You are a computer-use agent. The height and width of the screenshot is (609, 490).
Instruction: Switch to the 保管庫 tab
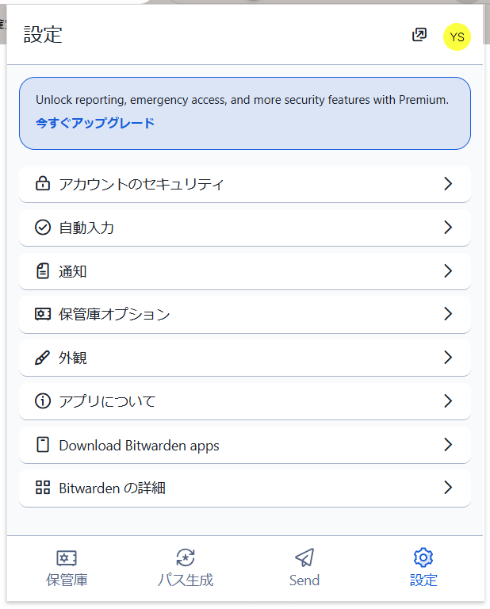click(x=67, y=568)
